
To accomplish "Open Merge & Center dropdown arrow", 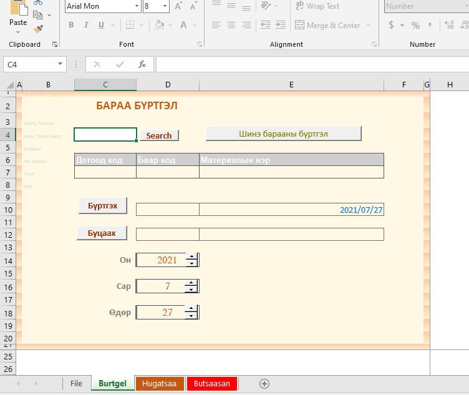I will click(x=369, y=25).
